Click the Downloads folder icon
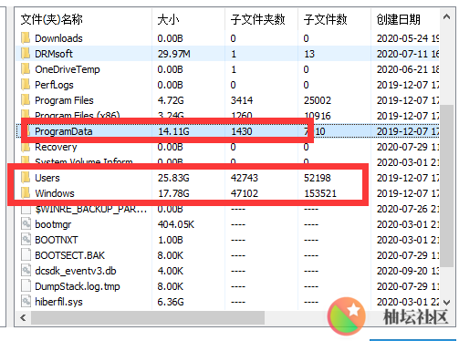459x341 pixels. tap(26, 38)
